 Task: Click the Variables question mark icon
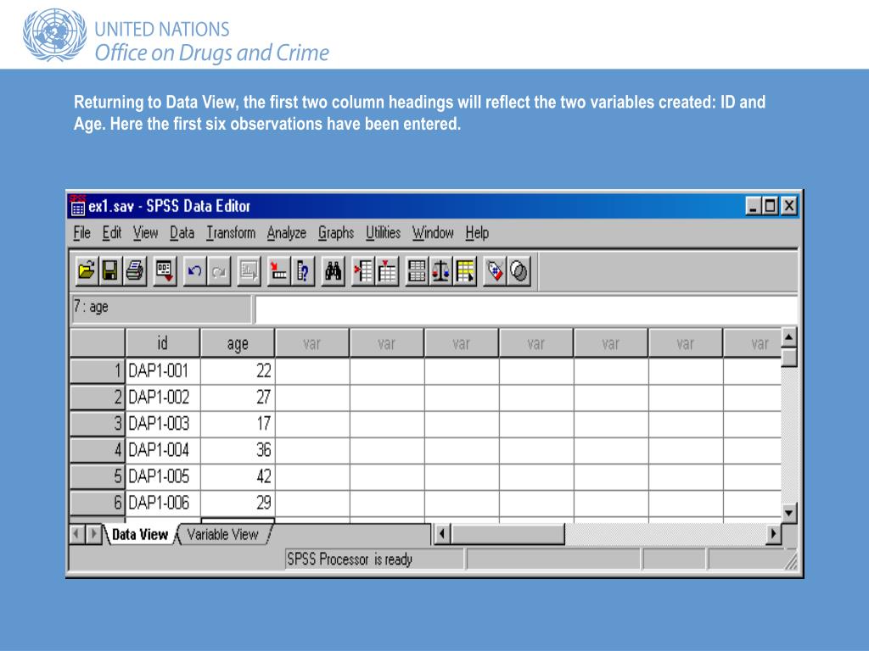(x=303, y=270)
